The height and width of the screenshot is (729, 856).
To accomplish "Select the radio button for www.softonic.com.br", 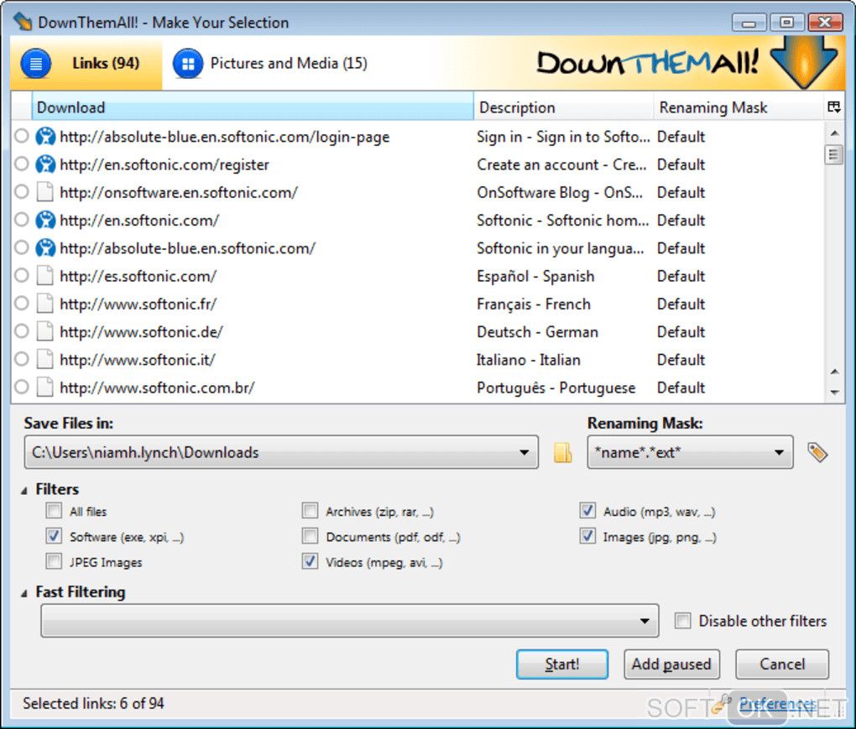I will coord(21,387).
